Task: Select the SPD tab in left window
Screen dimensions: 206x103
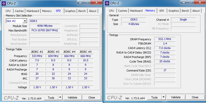Action: pos(58,11)
